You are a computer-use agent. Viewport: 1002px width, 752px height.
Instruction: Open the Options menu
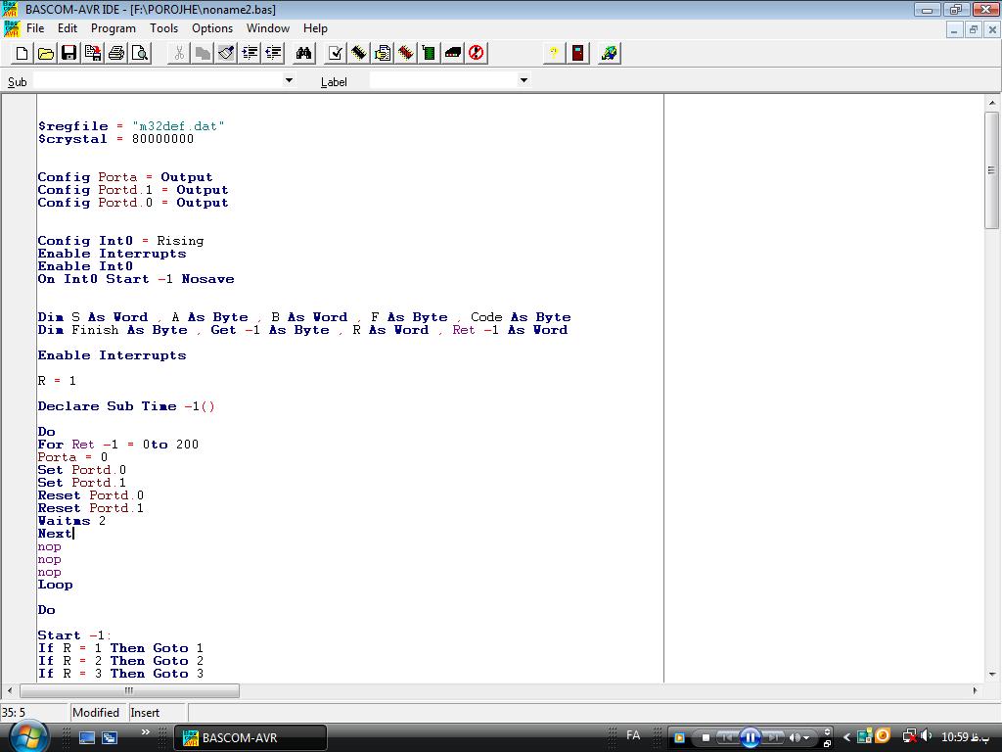coord(212,28)
